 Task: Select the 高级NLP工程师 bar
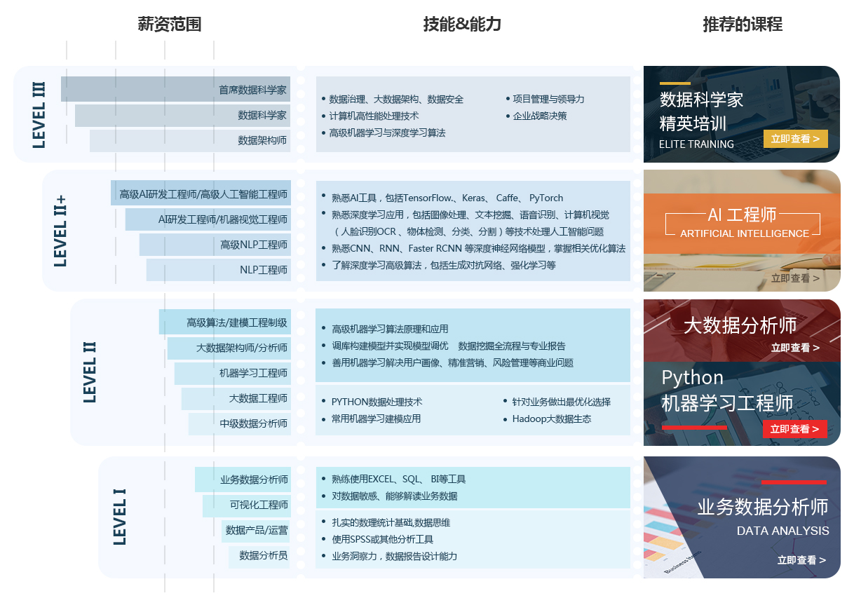(215, 245)
